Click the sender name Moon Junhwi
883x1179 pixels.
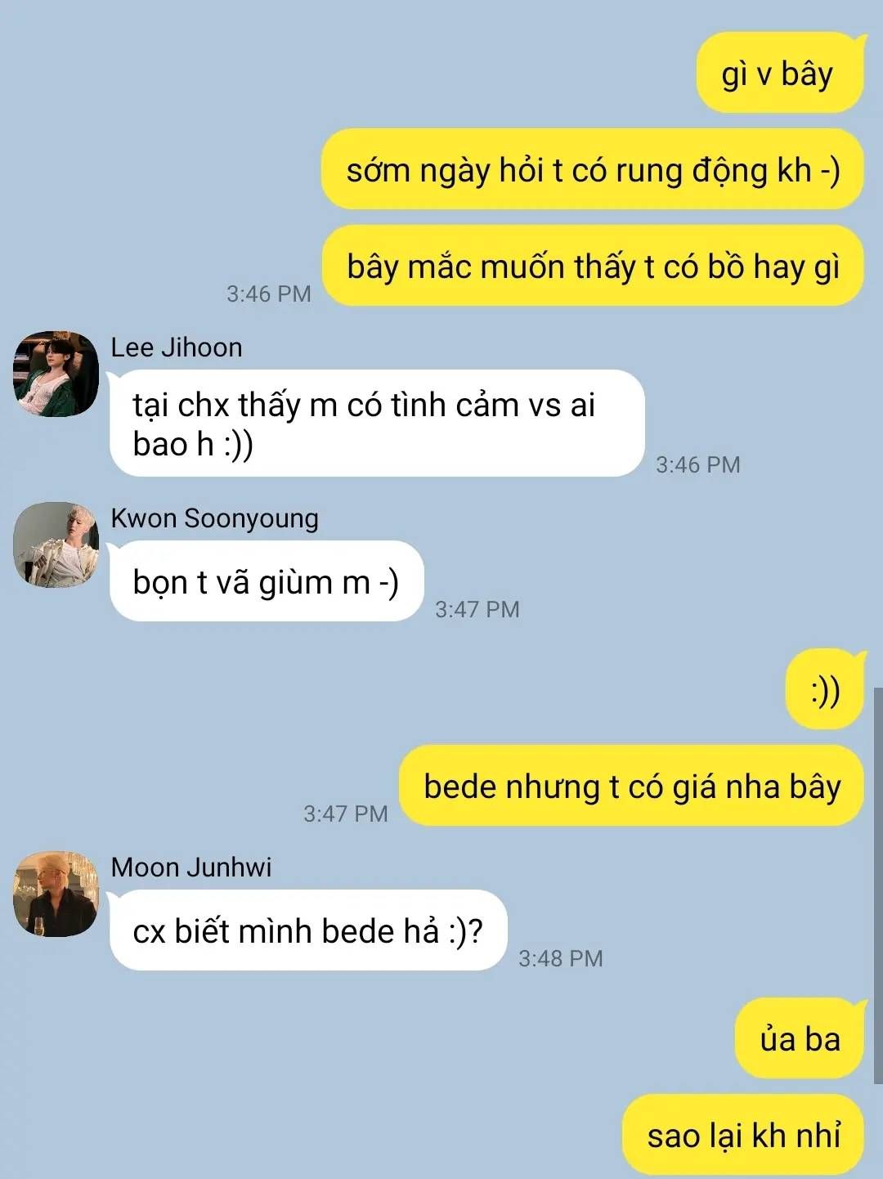[x=191, y=867]
